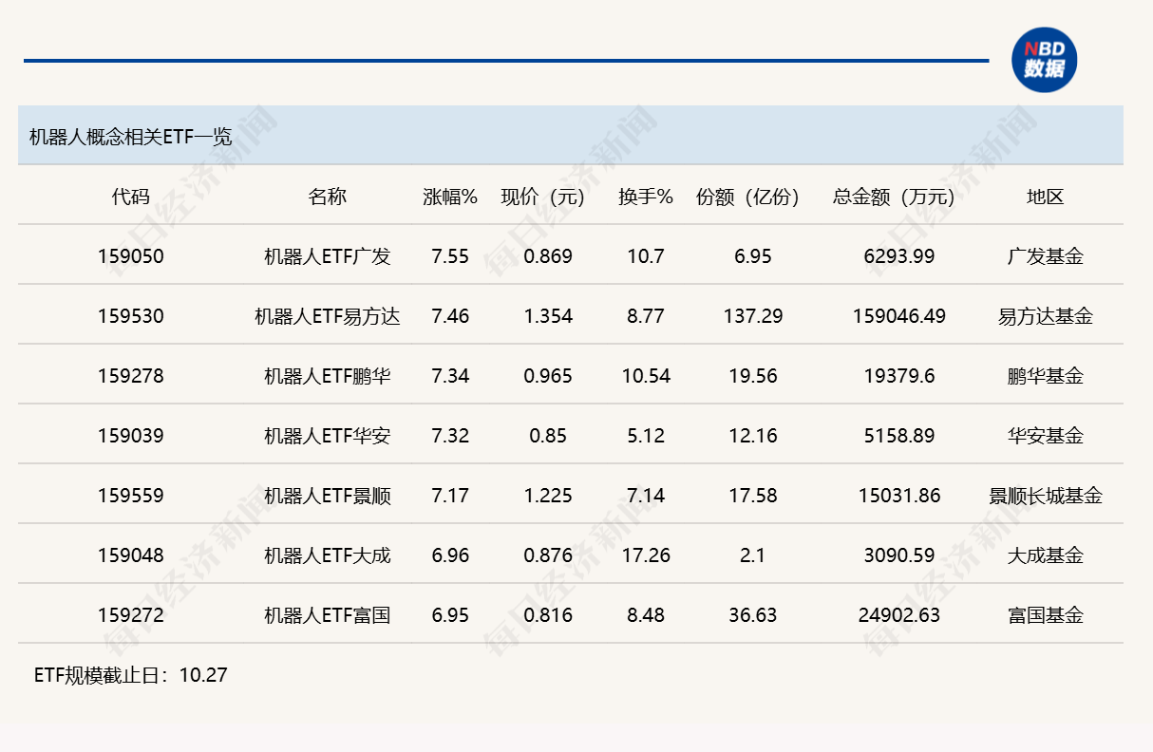Screen dimensions: 1153x752
Task: Select the 名称 column header
Action: click(328, 197)
